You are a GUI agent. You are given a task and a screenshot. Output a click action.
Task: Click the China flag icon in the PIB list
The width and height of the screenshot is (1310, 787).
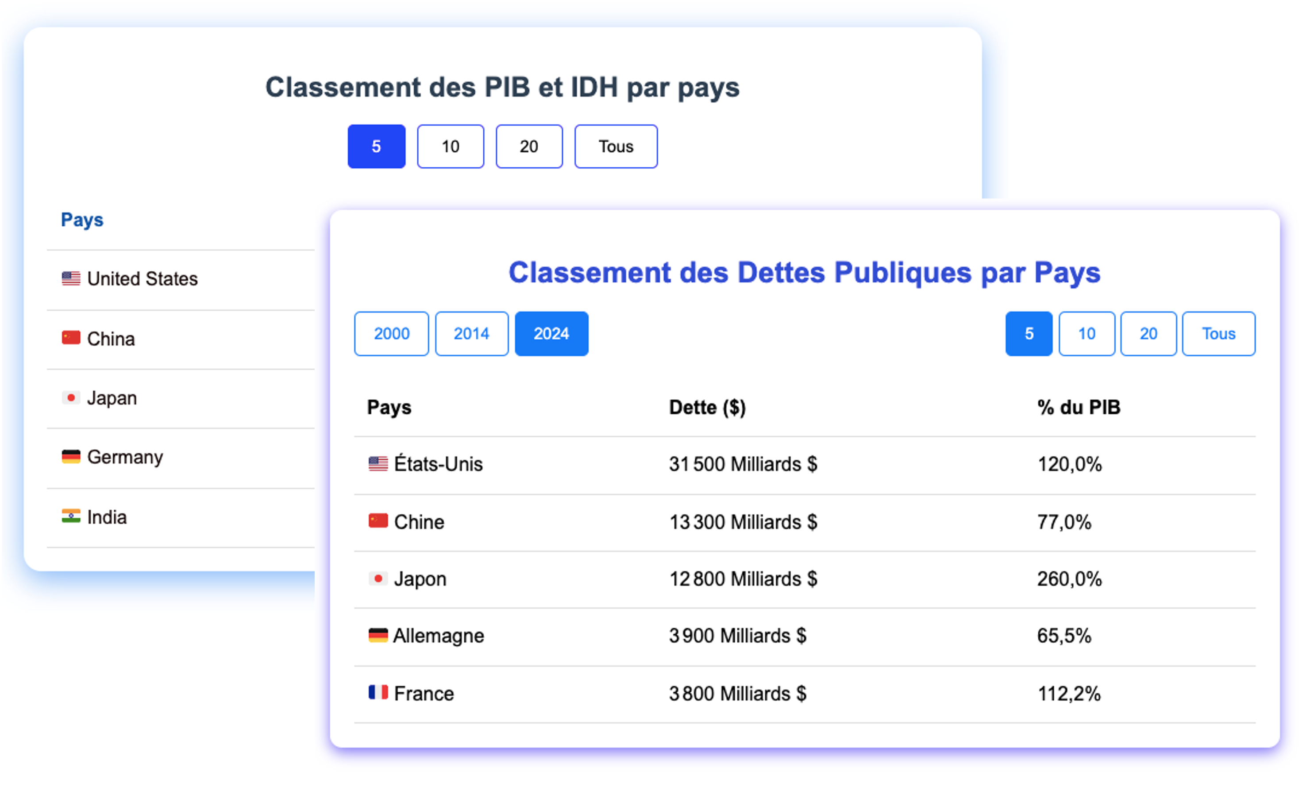click(70, 338)
